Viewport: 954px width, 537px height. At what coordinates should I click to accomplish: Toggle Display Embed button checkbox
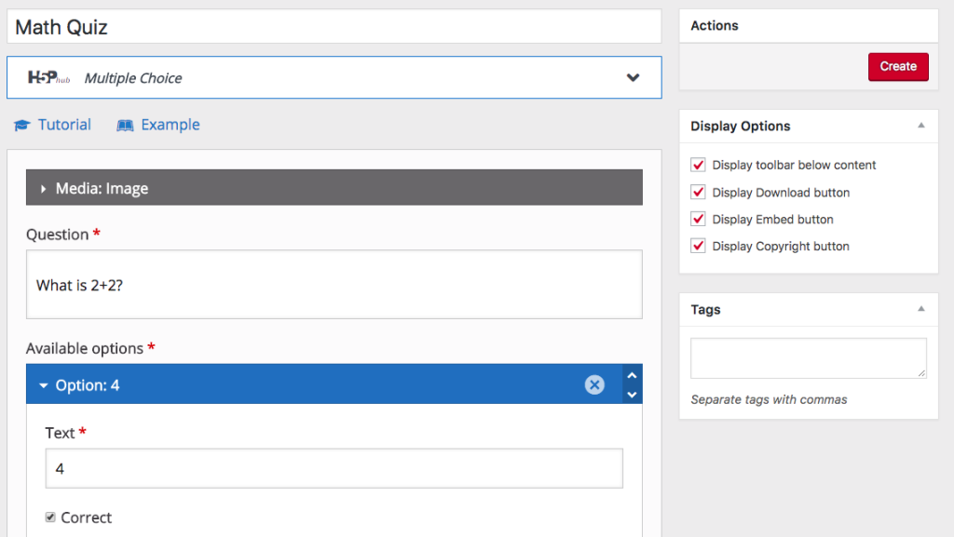(698, 220)
